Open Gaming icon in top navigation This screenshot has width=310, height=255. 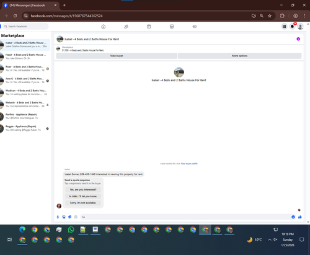click(195, 27)
